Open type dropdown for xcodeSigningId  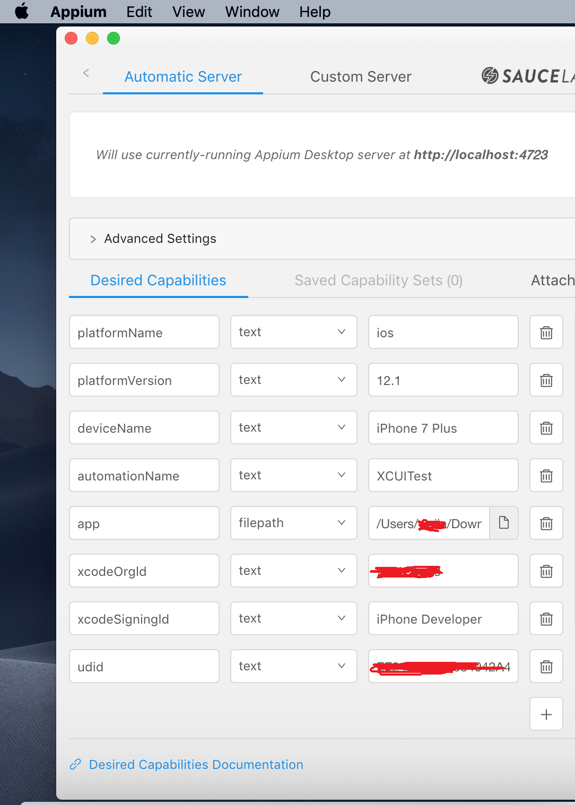point(293,618)
